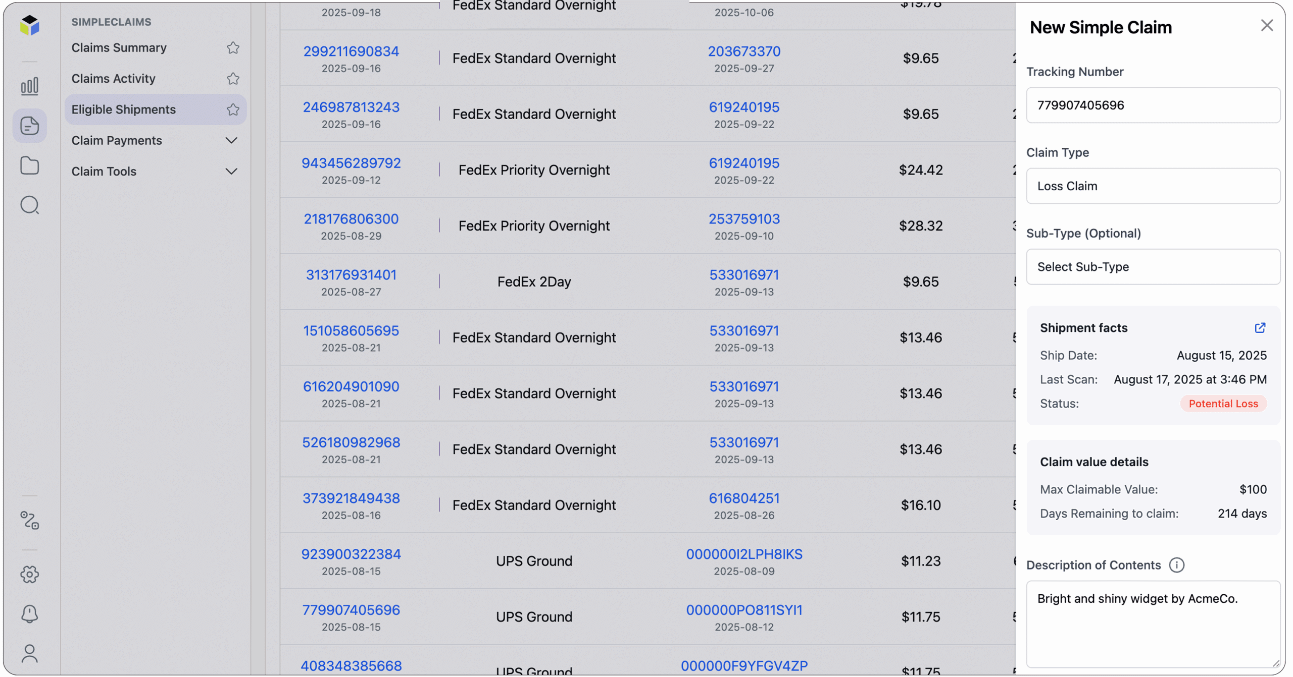Viewport: 1293px width, 677px height.
Task: Toggle favorite star for Eligible Shipments
Action: click(x=233, y=109)
